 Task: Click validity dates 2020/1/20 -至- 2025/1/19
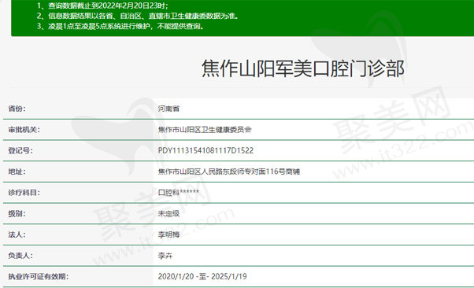[x=202, y=276]
